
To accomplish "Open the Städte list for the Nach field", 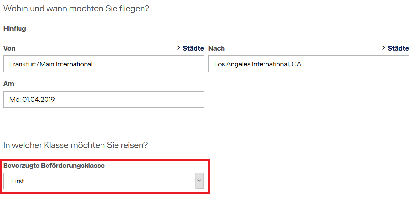I will click(x=398, y=48).
